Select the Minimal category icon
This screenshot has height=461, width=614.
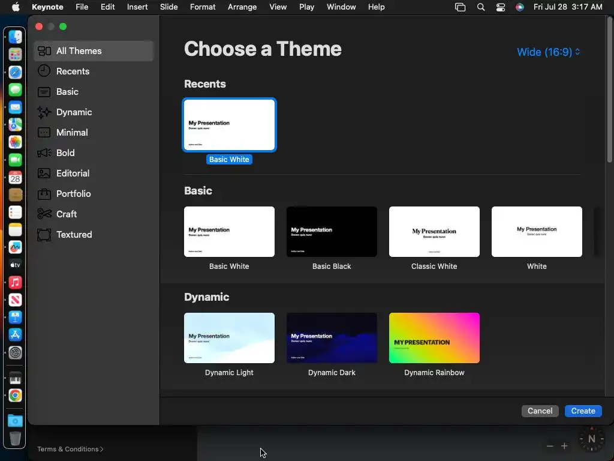pos(44,133)
